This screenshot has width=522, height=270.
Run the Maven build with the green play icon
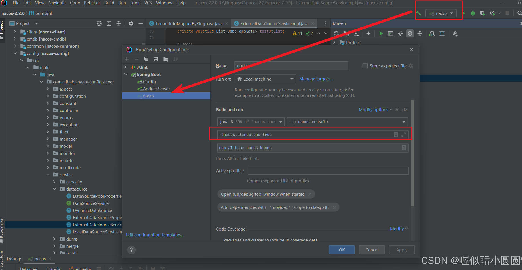pos(381,33)
